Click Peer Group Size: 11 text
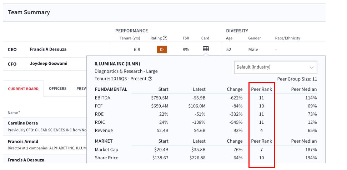The width and height of the screenshot is (347, 170). pos(297,79)
